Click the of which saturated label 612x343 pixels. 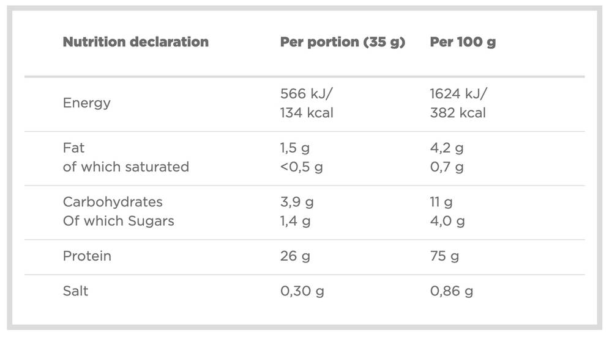pos(125,167)
